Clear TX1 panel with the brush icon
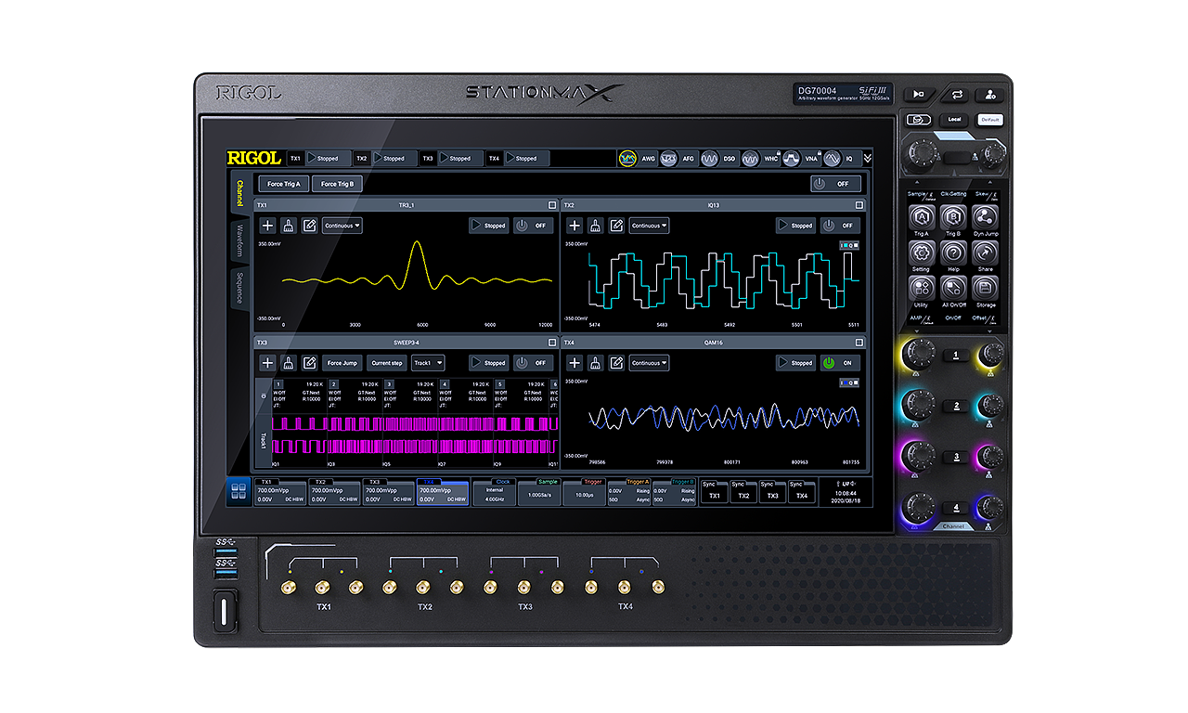 [289, 226]
